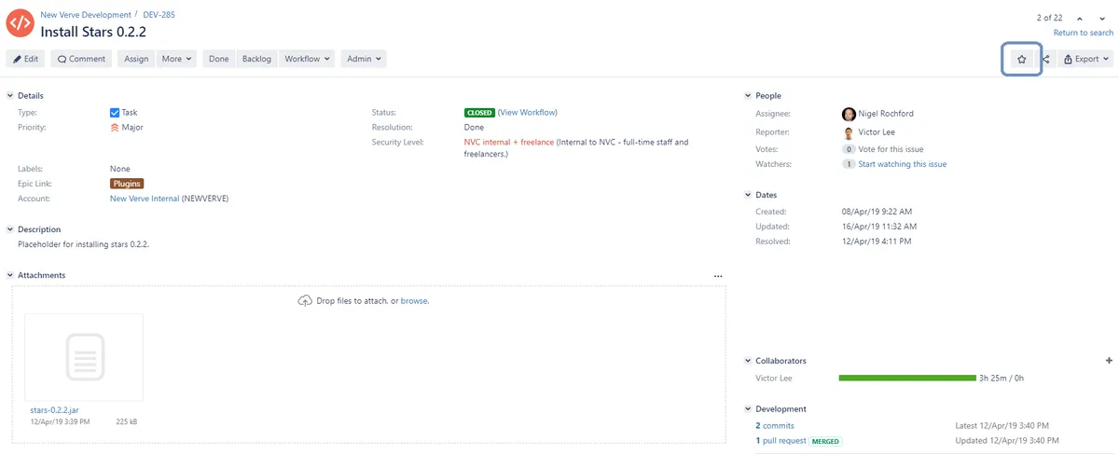Open the DEV-285 breadcrumb link
The height and width of the screenshot is (455, 1119).
coord(159,15)
